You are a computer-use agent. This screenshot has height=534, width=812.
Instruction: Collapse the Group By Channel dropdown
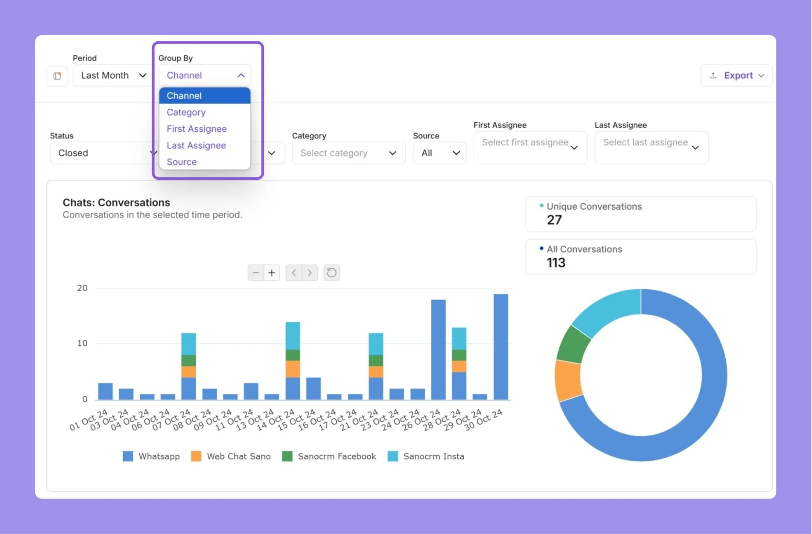pyautogui.click(x=205, y=76)
